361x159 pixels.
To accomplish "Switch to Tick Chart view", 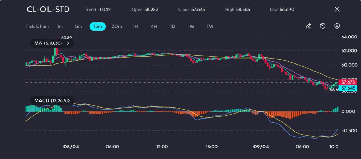I will click(37, 26).
